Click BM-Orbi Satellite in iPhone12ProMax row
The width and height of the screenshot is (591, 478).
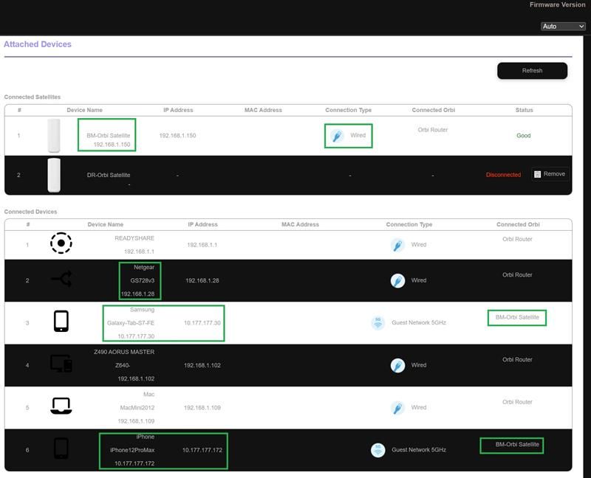(517, 445)
